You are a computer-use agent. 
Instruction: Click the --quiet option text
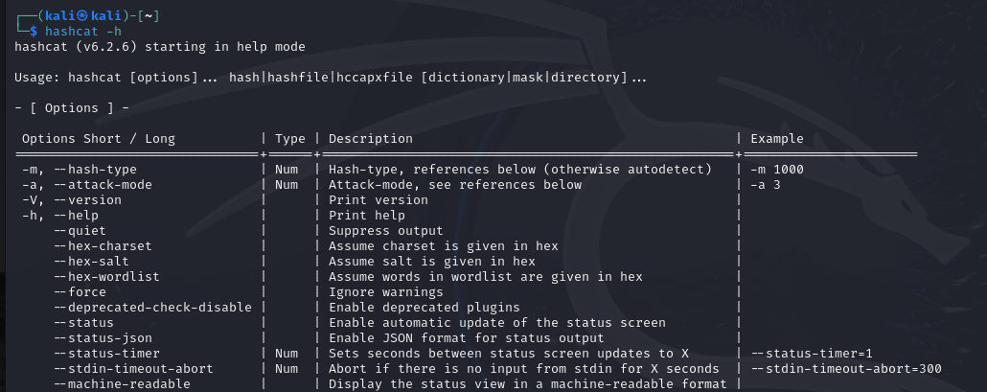pos(80,230)
